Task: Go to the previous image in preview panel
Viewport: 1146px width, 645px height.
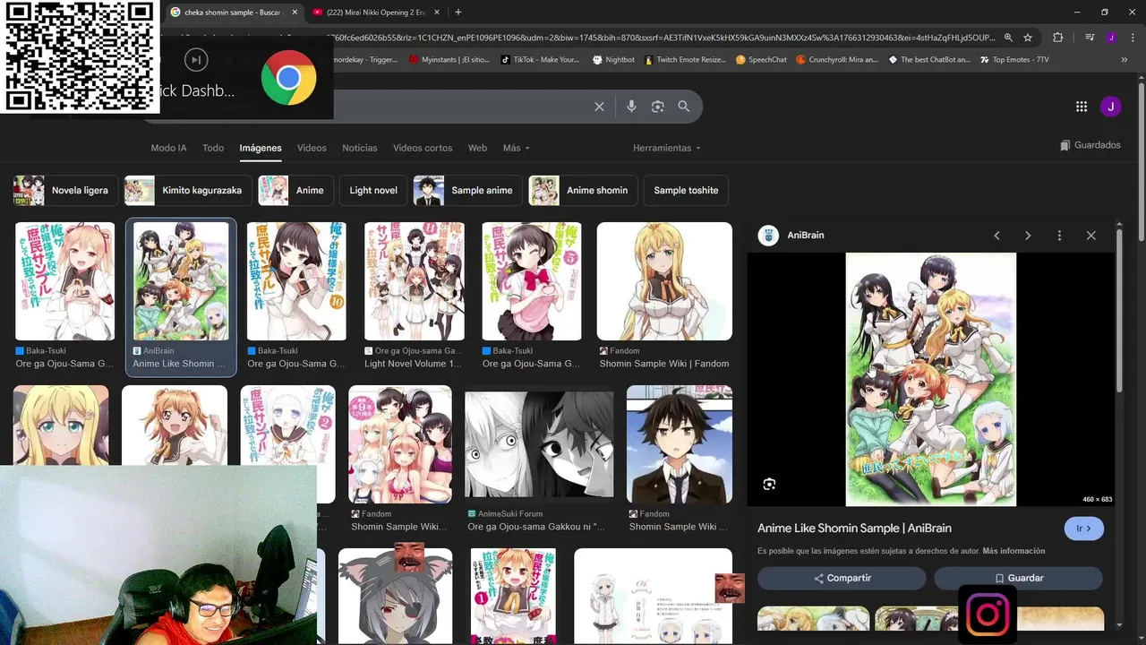Action: 996,236
